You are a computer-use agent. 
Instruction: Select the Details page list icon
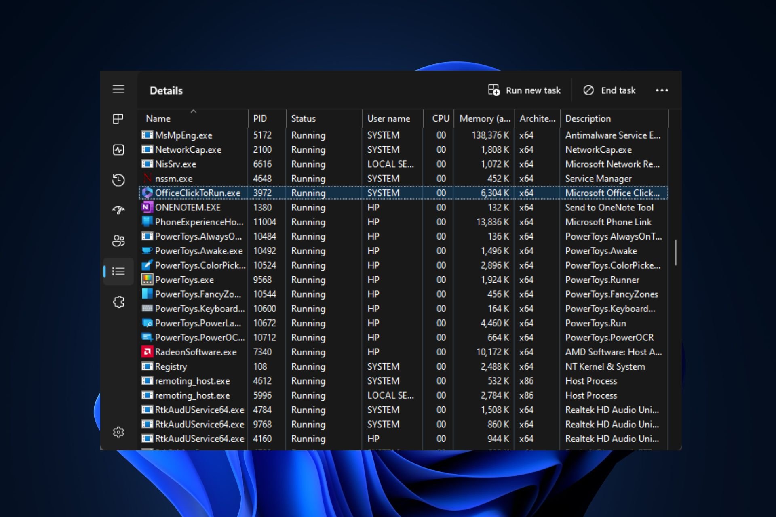click(118, 271)
